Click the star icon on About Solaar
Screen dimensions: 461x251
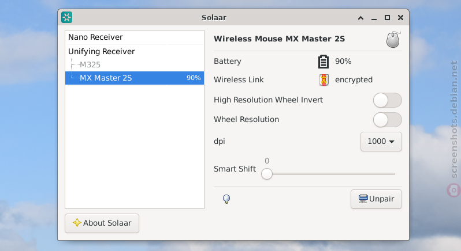(77, 223)
